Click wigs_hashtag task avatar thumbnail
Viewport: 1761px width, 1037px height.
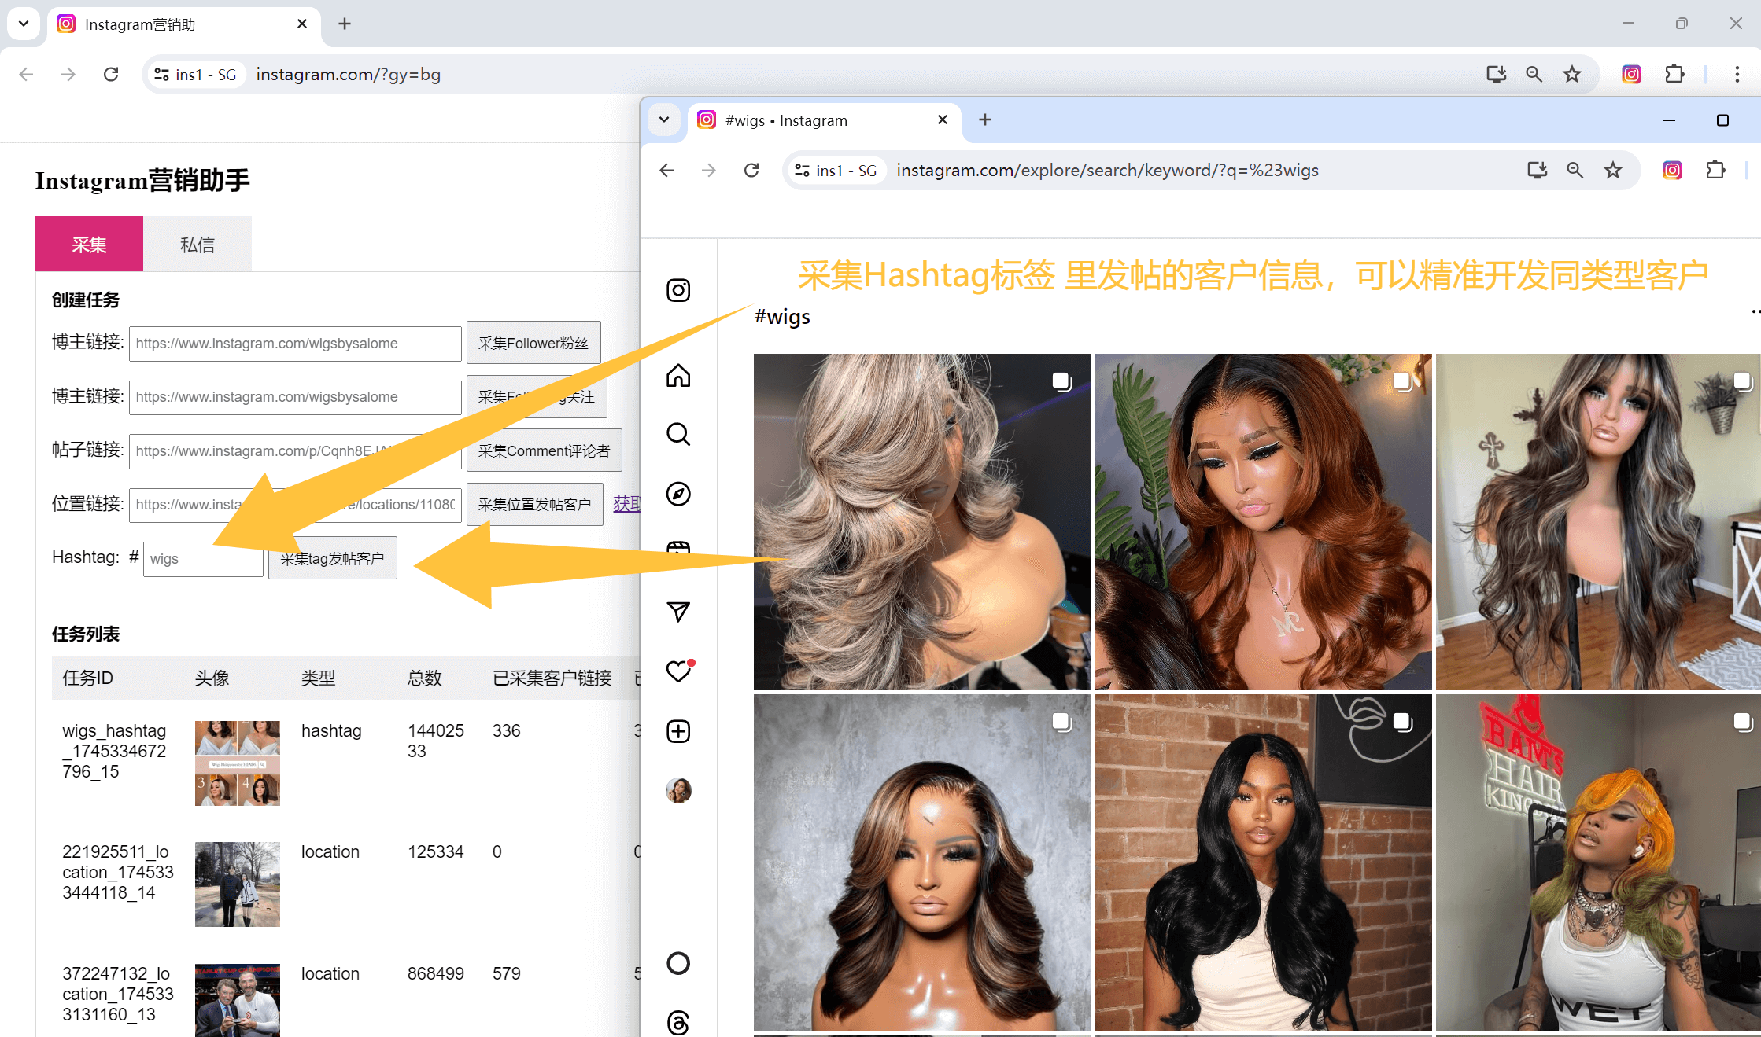click(x=238, y=763)
